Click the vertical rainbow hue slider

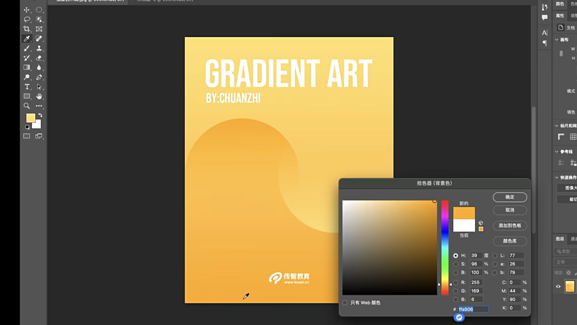point(445,247)
